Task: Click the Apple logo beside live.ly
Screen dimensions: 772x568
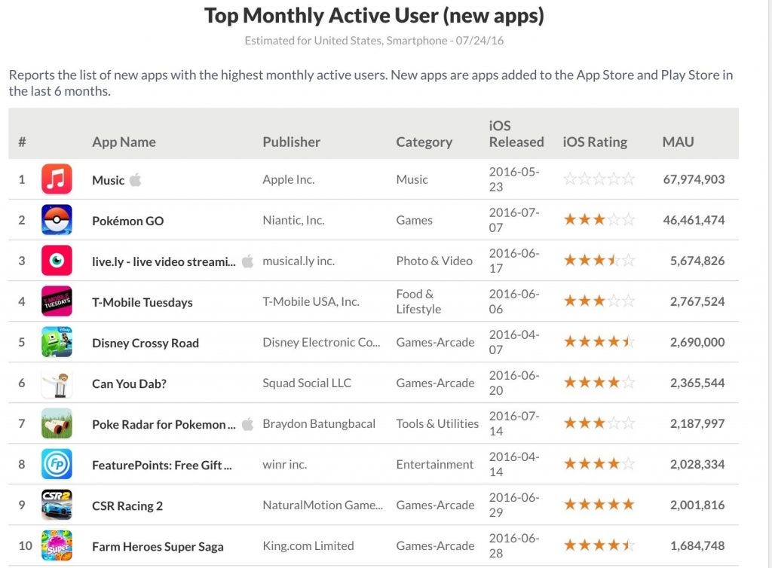Action: (247, 261)
